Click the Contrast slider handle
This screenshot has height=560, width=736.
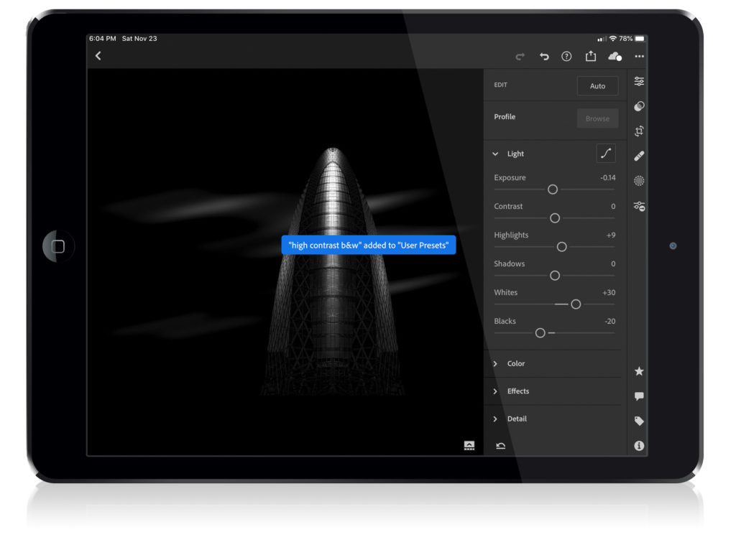point(555,218)
